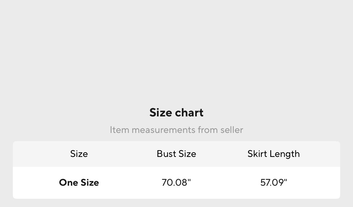
Task: Click the 57.09" skirt length value
Action: pos(273,182)
